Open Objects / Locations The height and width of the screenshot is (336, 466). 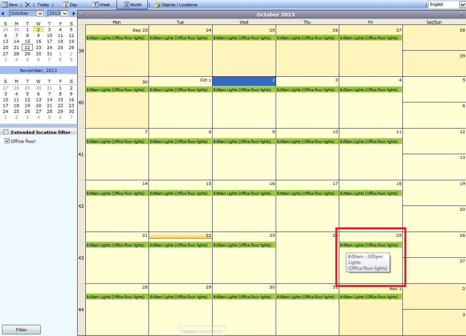point(175,5)
